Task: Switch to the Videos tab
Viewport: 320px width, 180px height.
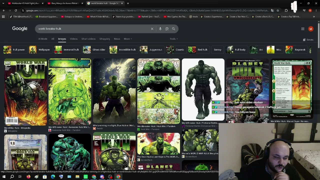Action: point(74,39)
